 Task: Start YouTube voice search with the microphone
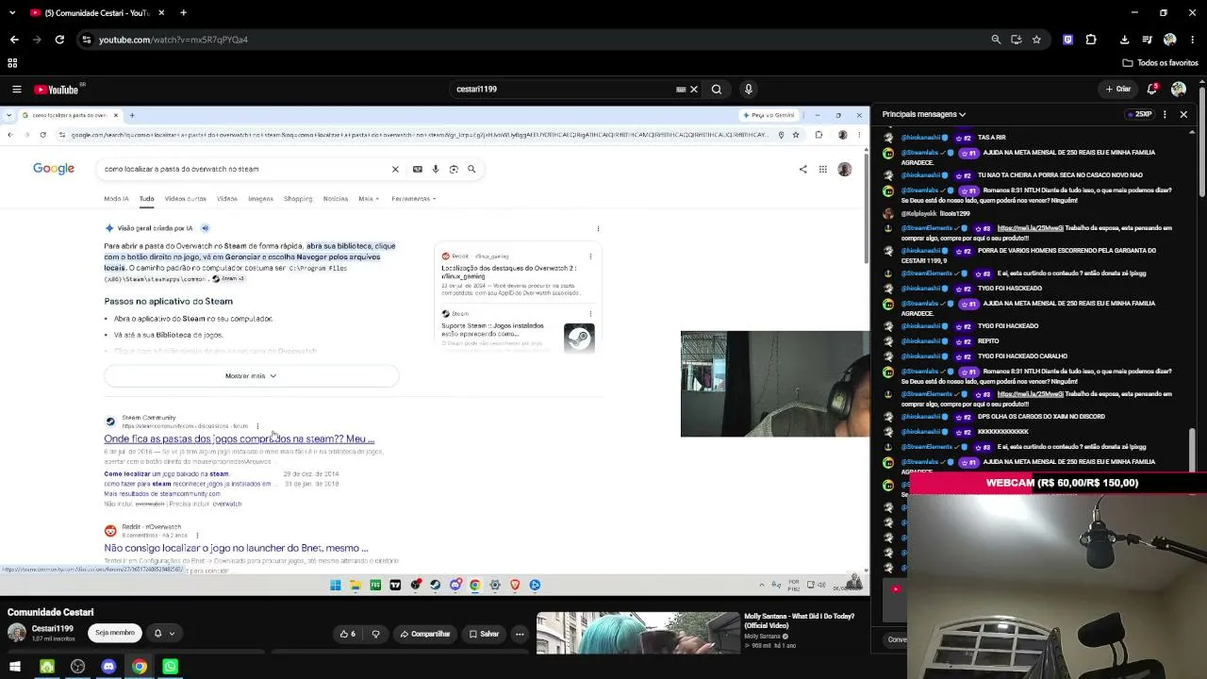pyautogui.click(x=749, y=90)
